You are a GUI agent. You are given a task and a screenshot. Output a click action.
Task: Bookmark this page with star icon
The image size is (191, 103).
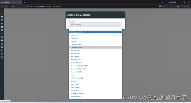pos(163,6)
